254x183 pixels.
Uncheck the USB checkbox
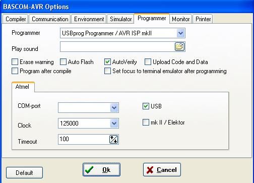(146, 106)
